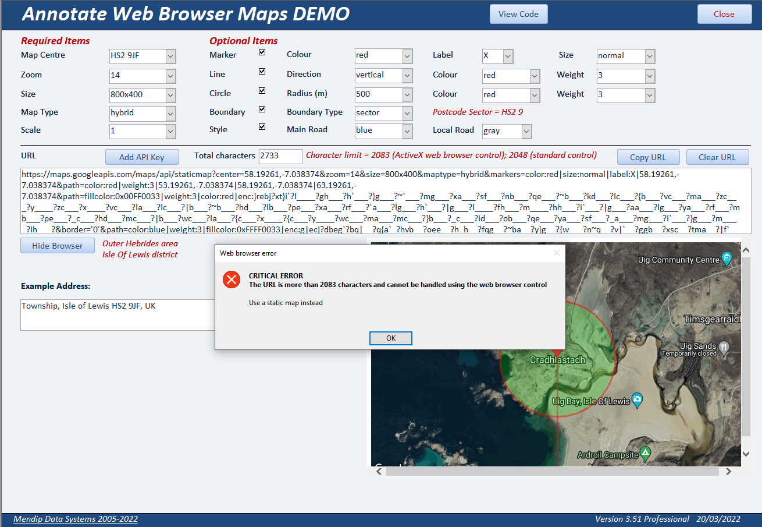Screen dimensions: 762x527
Task: Open the Boundary Type sector dropdown
Action: [408, 113]
